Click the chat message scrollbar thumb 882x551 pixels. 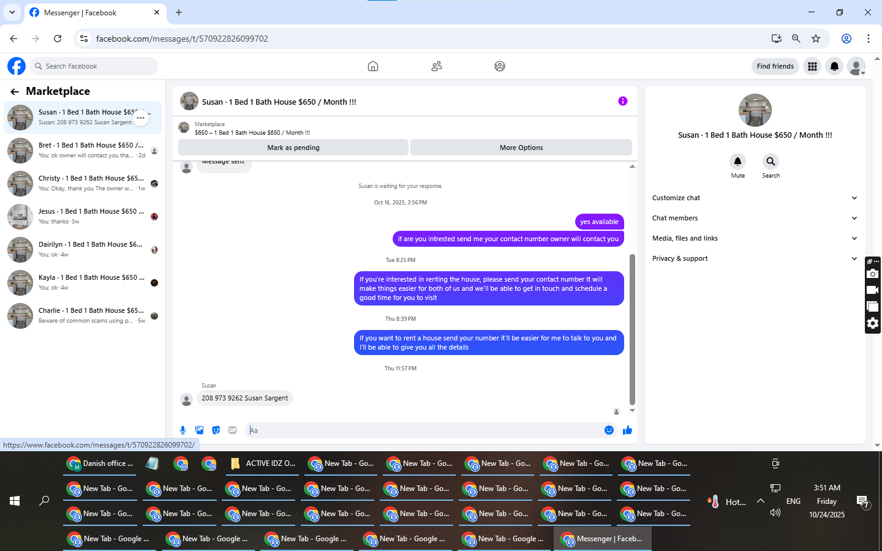(x=632, y=329)
